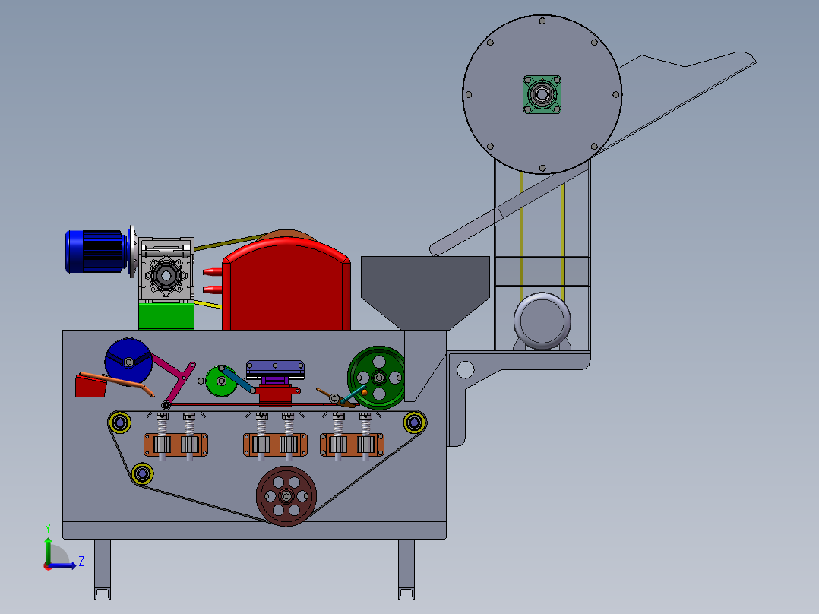Image resolution: width=819 pixels, height=614 pixels.
Task: Select the lower red nozzle cone
Action: coord(212,290)
